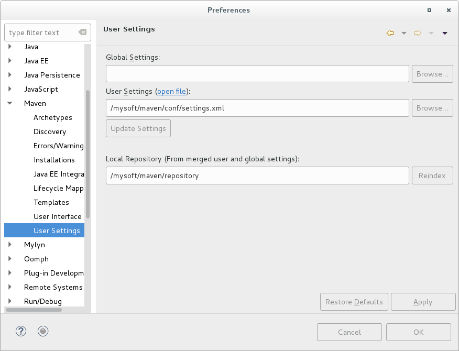Expand the Java EE tree node

[10, 61]
